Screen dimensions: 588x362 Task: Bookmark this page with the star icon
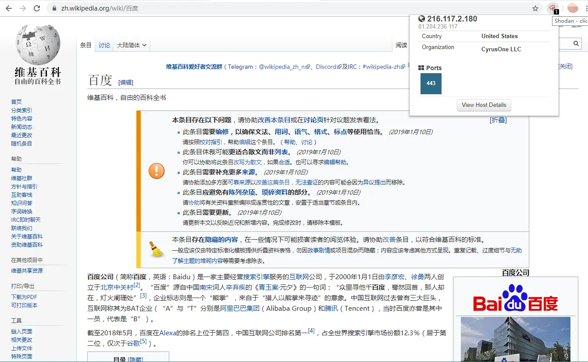[535, 8]
